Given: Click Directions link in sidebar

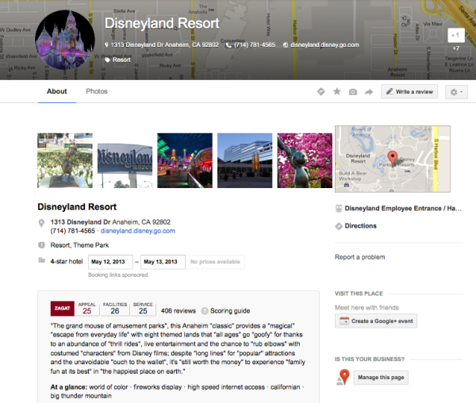Looking at the screenshot, I should (361, 226).
